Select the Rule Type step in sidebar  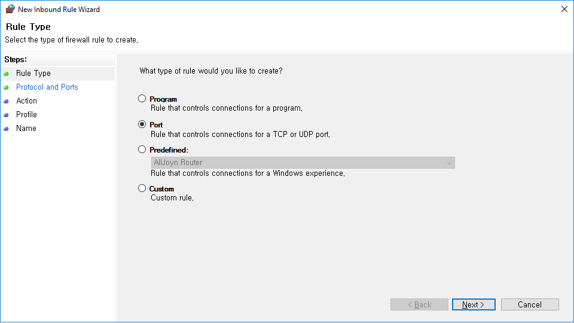click(33, 74)
